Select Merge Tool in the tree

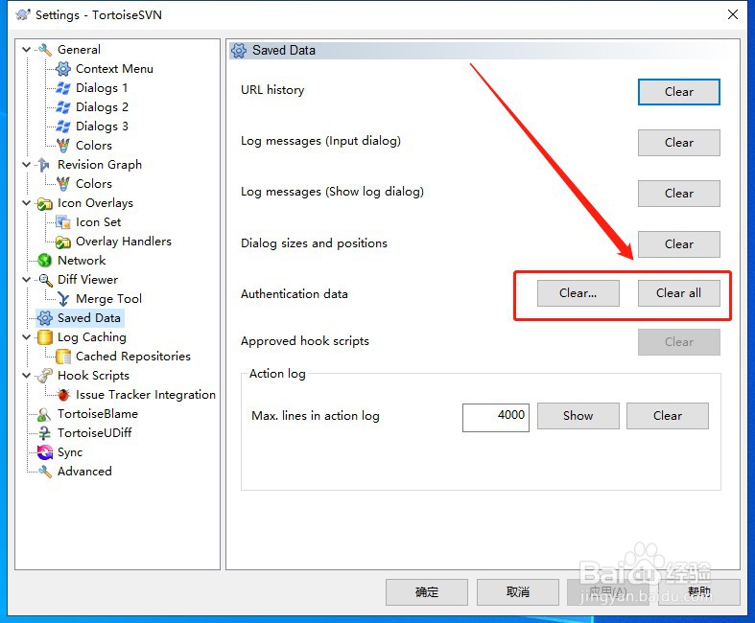[x=108, y=299]
